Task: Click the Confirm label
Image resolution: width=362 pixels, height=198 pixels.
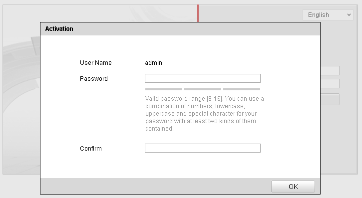Action: coord(91,149)
